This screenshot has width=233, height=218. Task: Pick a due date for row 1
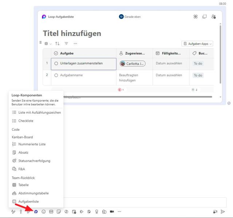click(x=169, y=63)
